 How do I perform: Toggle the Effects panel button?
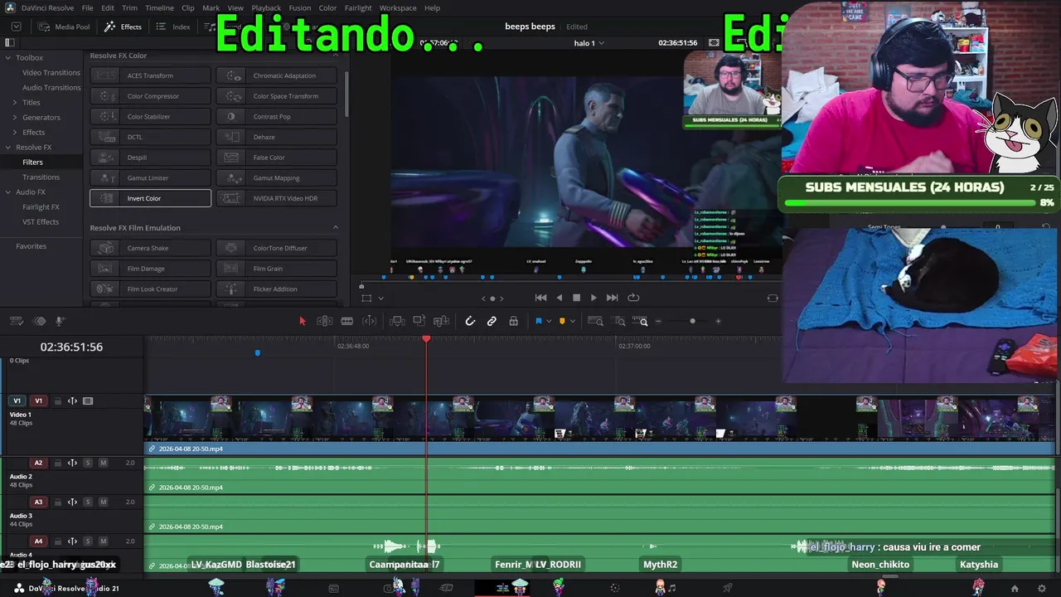tap(123, 27)
